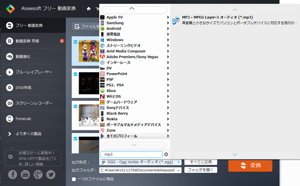Expand SamSung profile category
The width and height of the screenshot is (300, 186).
(134, 23)
